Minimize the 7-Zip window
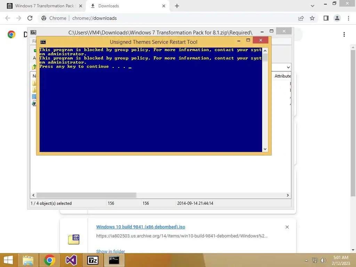The image size is (356, 267). [262, 32]
